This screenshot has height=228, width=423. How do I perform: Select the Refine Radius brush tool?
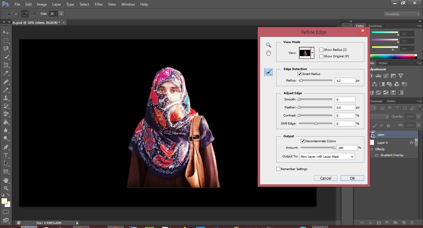[x=268, y=72]
